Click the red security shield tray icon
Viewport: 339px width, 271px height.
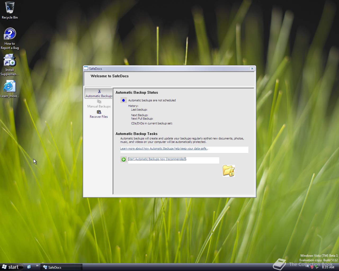[x=312, y=267]
